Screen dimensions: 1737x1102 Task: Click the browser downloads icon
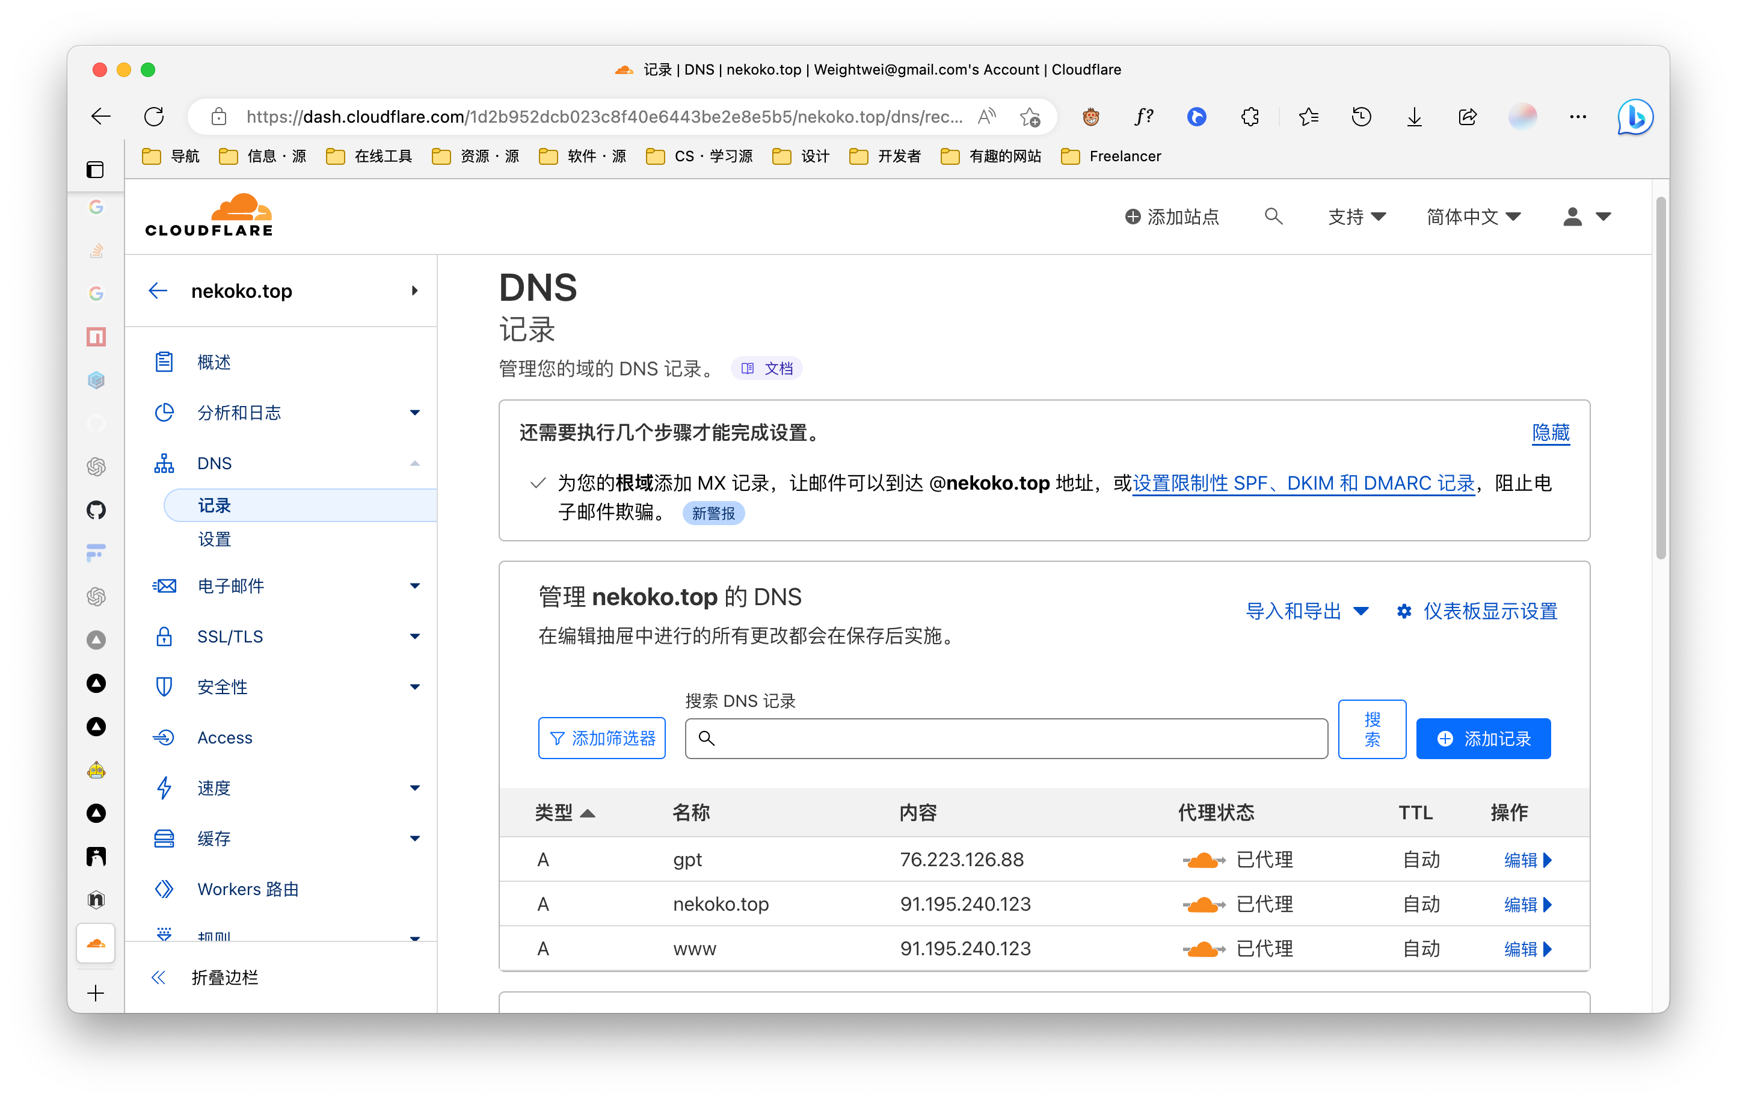tap(1414, 117)
